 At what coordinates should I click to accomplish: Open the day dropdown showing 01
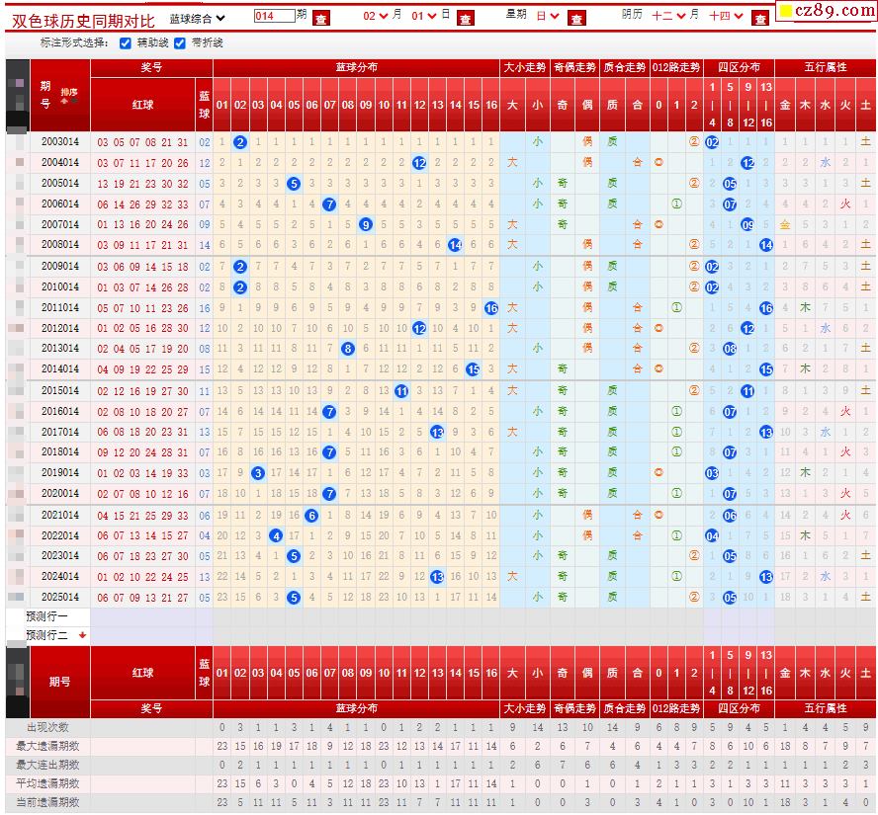pyautogui.click(x=422, y=17)
